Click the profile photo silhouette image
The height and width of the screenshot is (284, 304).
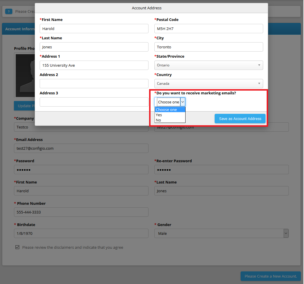(25, 75)
